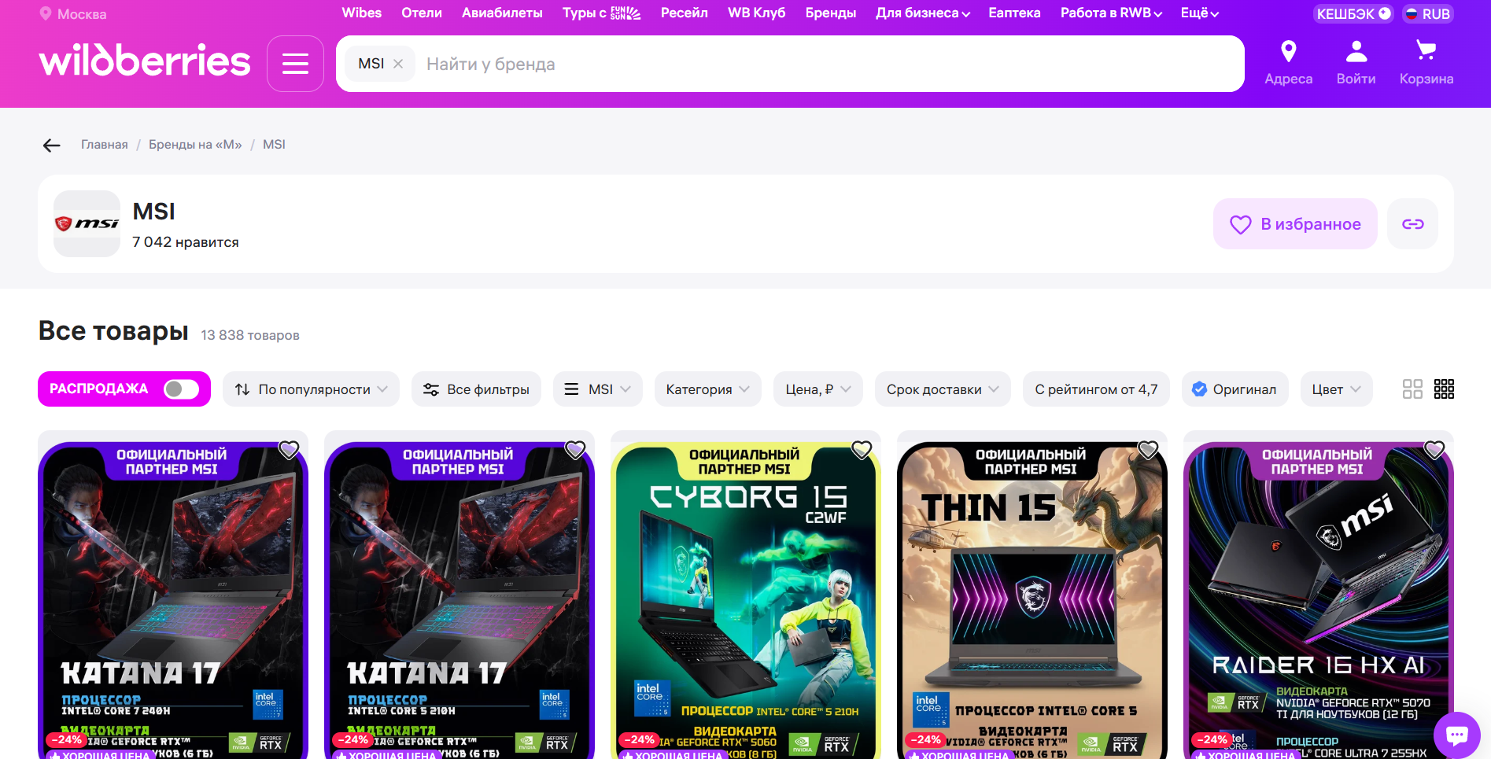Open the Корзина shopping cart
This screenshot has height=759, width=1491.
tap(1426, 63)
